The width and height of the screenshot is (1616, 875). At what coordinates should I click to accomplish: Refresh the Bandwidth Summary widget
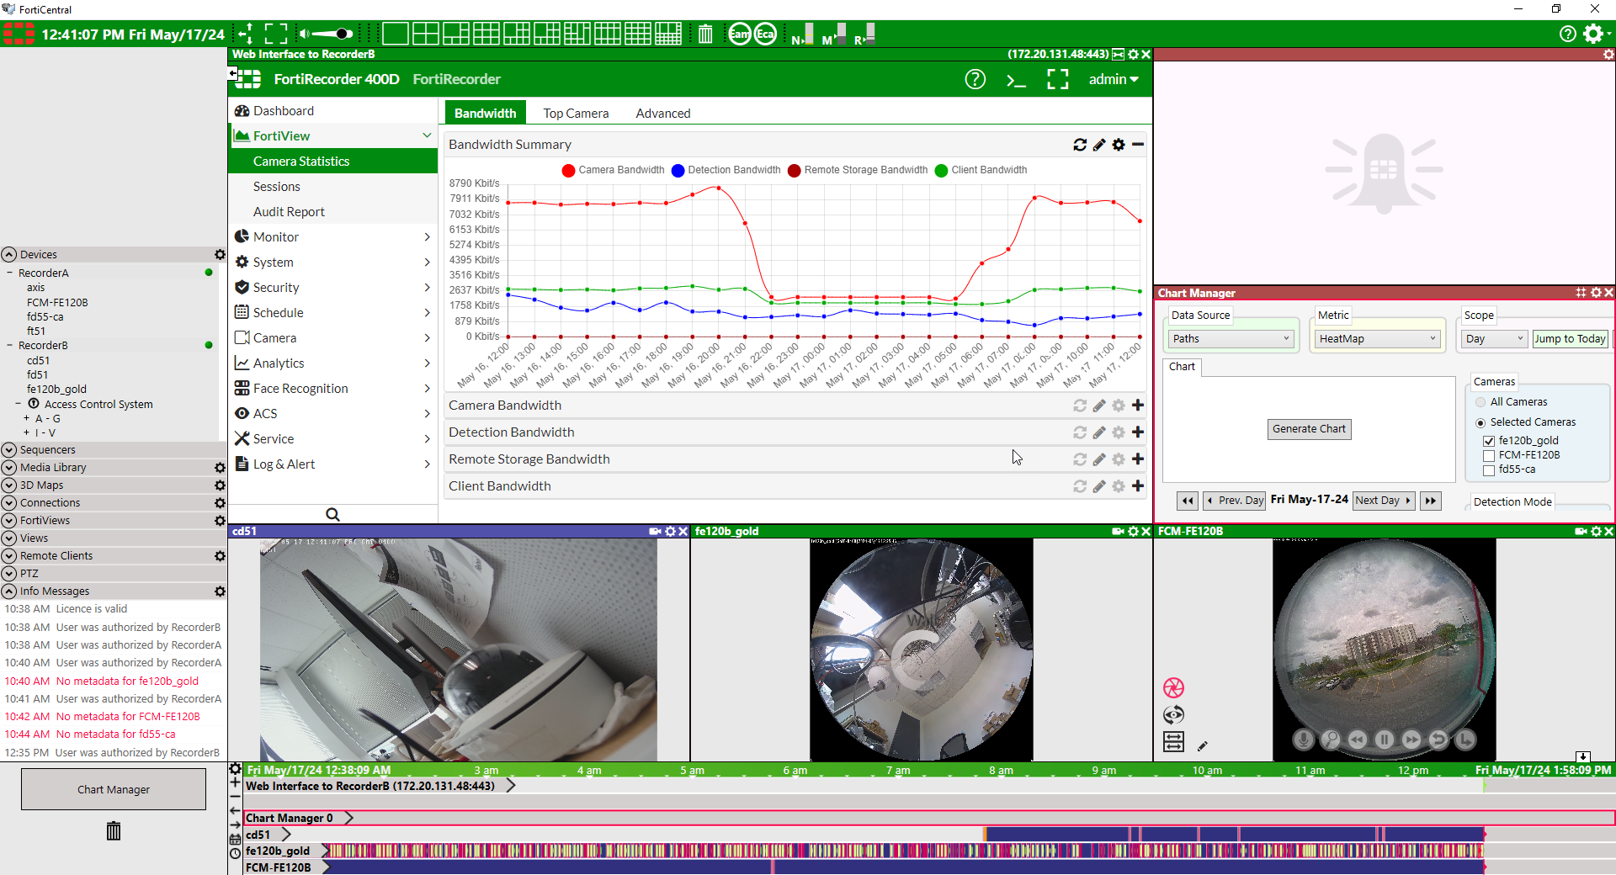tap(1080, 145)
